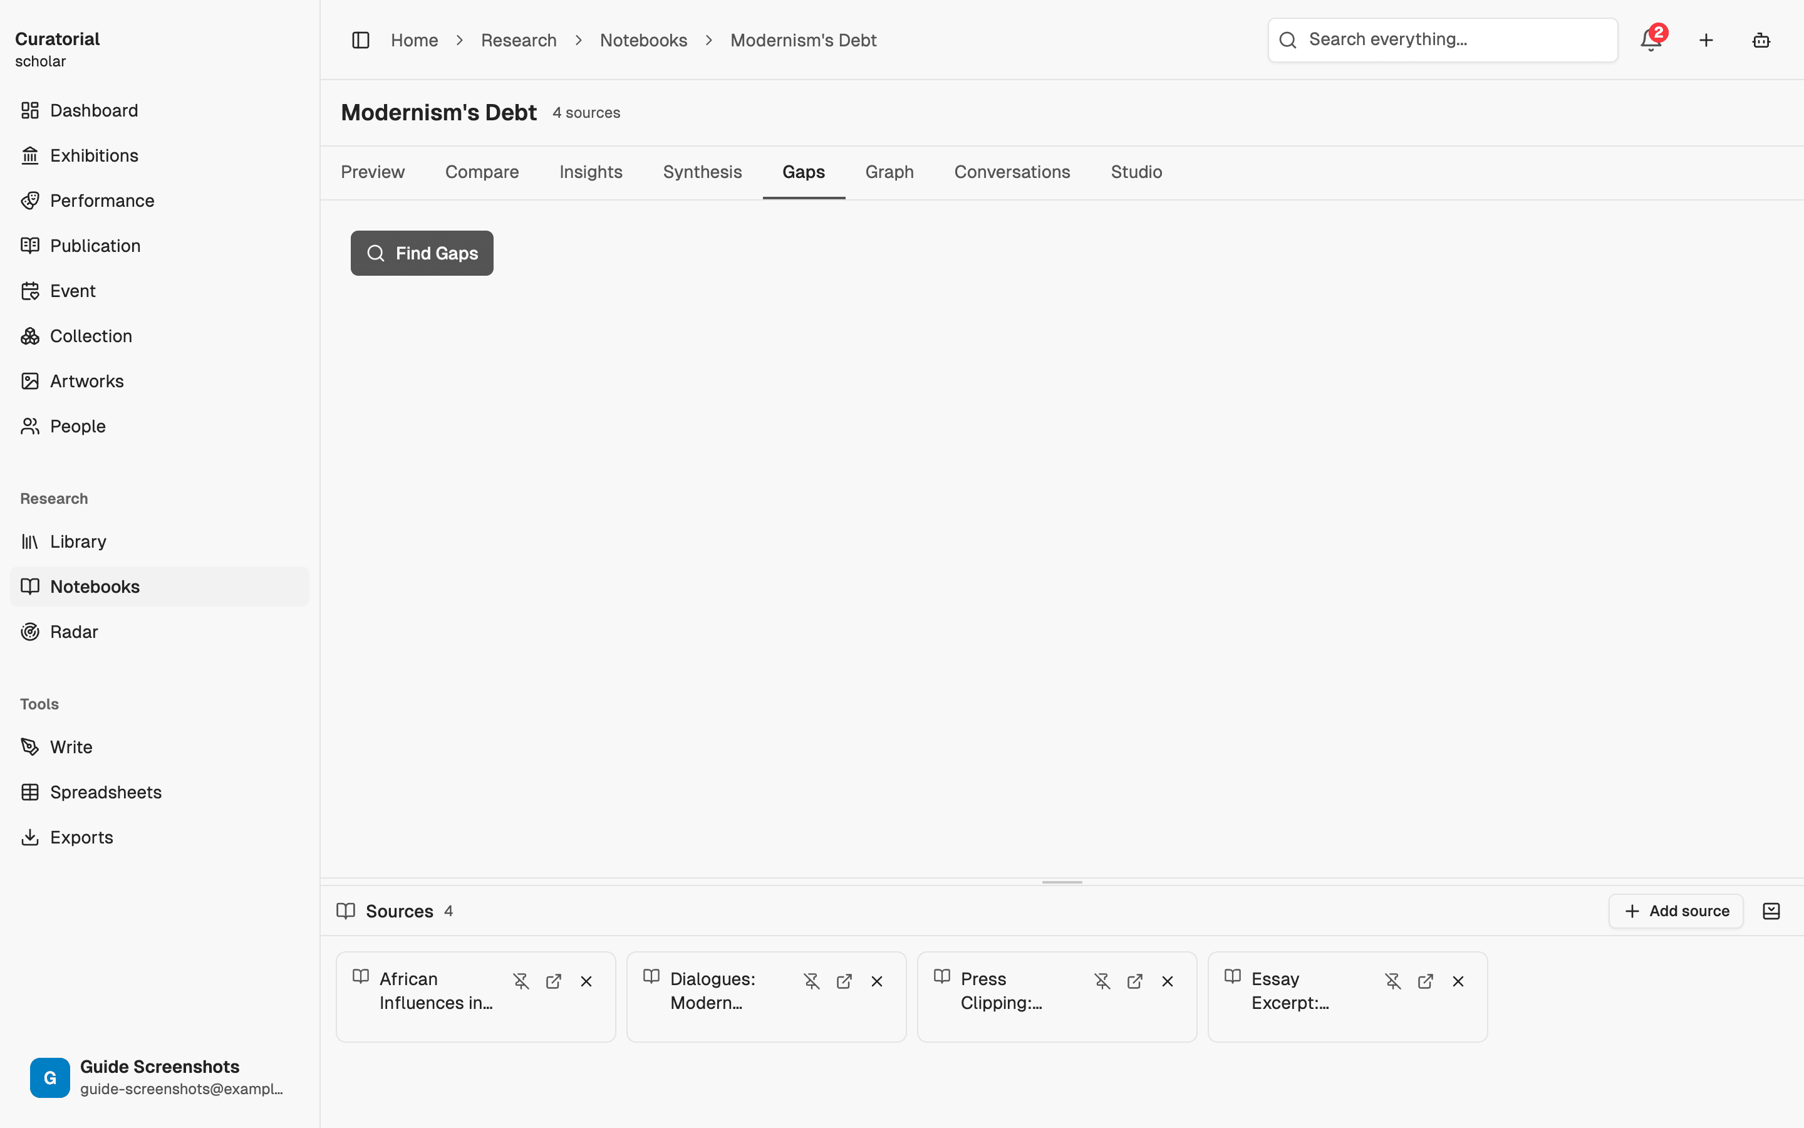Open Spreadsheets tool
The height and width of the screenshot is (1128, 1804).
pyautogui.click(x=160, y=792)
